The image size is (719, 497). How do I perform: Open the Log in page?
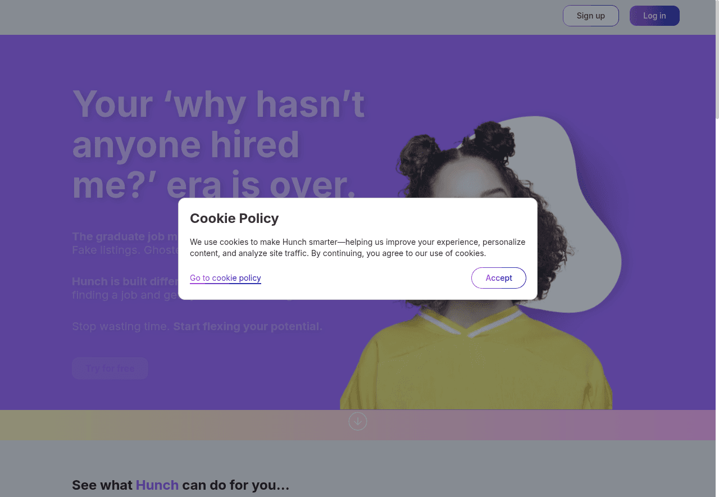[654, 16]
